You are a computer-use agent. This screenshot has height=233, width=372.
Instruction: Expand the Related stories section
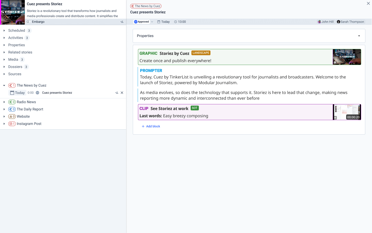click(4, 52)
